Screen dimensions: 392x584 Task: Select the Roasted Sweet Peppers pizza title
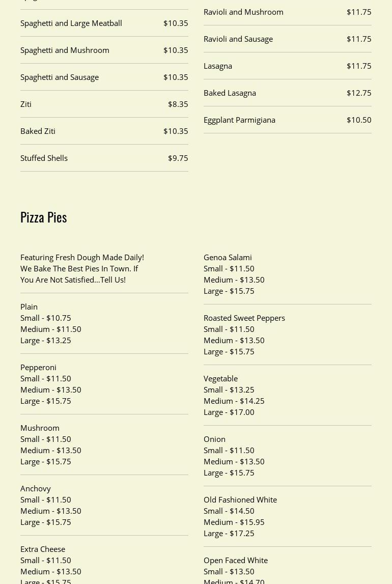pos(244,318)
